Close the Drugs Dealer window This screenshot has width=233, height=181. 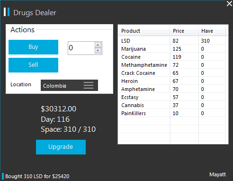229,3
